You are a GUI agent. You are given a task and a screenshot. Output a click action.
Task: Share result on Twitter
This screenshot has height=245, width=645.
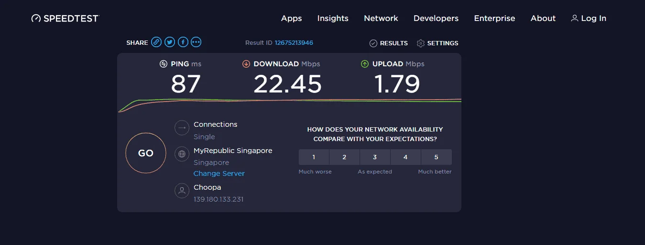[x=170, y=42]
